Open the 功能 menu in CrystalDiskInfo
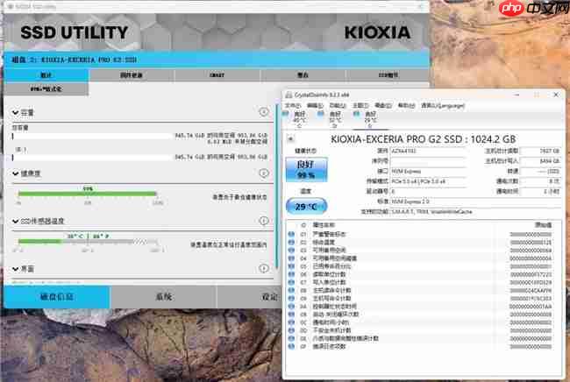Screen dimensions: 570x382 point(337,106)
